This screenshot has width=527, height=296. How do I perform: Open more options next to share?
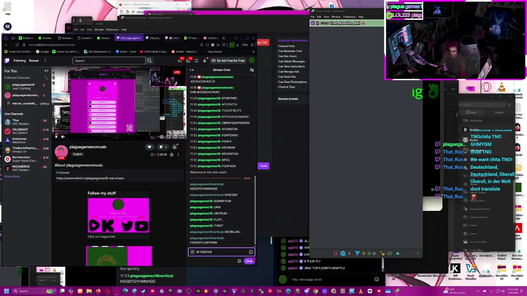point(178,155)
